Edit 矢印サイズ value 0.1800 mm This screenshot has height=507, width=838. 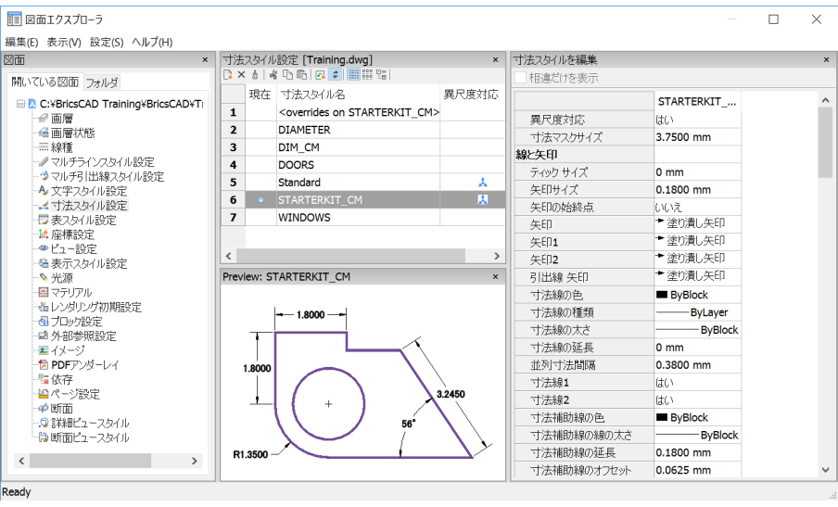pyautogui.click(x=697, y=190)
